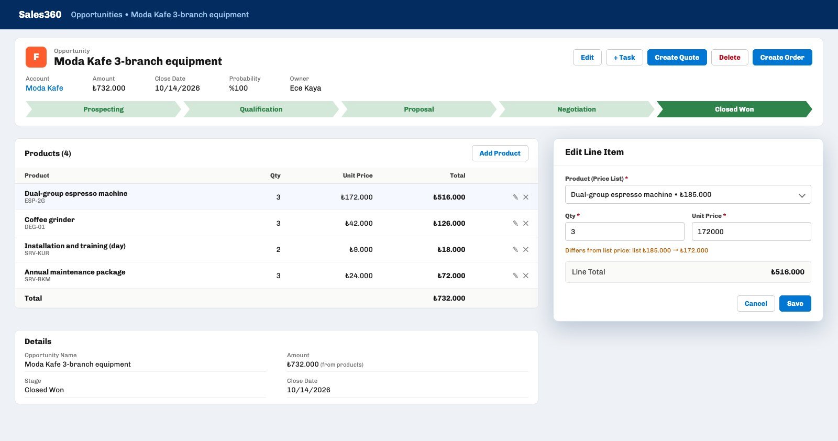Screen dimensions: 838x441
Task: Click the Close Date 10/14/2026 in Details
Action: pyautogui.click(x=308, y=390)
